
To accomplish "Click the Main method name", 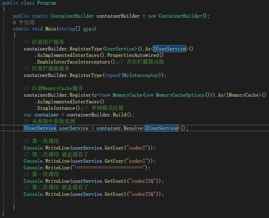I will click(51, 29).
